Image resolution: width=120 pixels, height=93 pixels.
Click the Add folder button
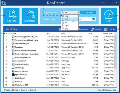click(x=30, y=16)
